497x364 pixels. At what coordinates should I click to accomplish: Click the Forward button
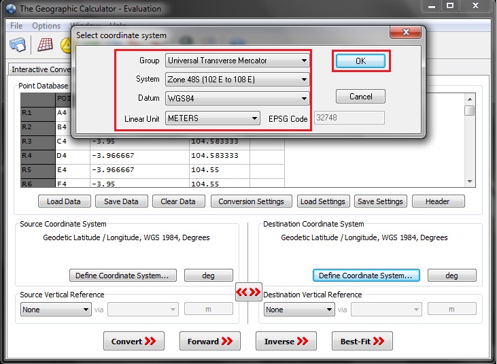pos(210,341)
